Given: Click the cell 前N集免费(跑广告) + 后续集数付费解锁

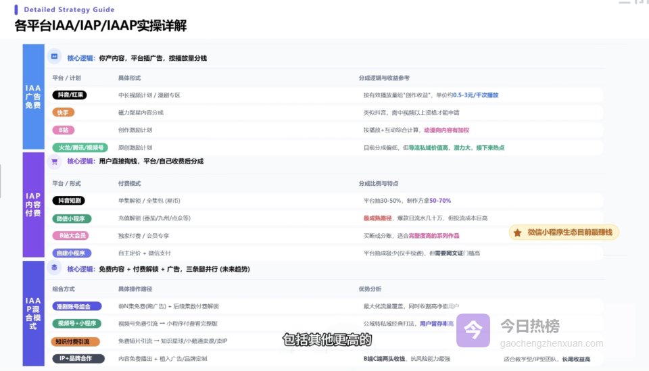Looking at the screenshot, I should coord(168,307).
